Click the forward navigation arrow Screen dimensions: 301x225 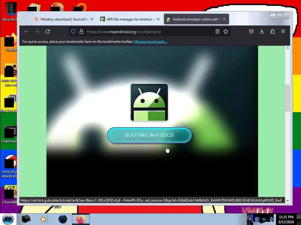37,32
